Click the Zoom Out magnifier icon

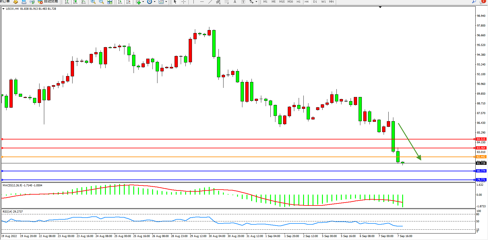pyautogui.click(x=101, y=2)
